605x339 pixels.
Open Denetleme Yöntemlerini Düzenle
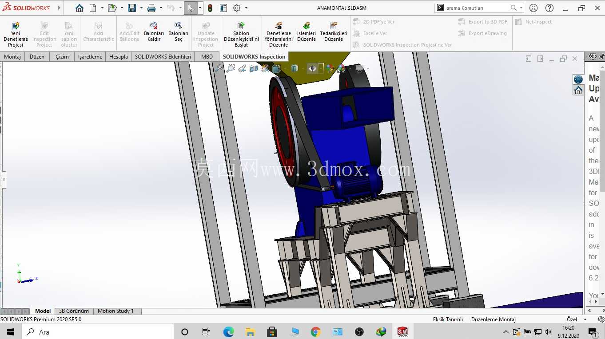click(x=279, y=35)
